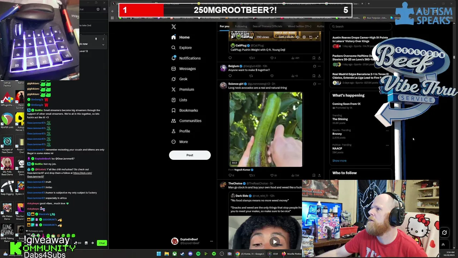This screenshot has width=458, height=258.
Task: Open more options for Bronny trend
Action: tap(387, 131)
